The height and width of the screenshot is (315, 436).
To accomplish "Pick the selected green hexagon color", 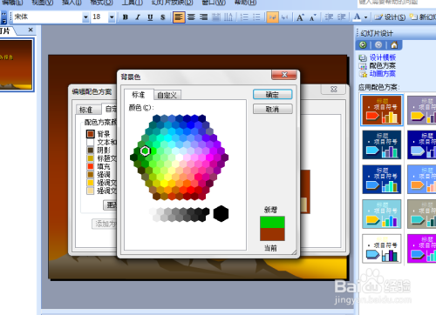I will [145, 151].
